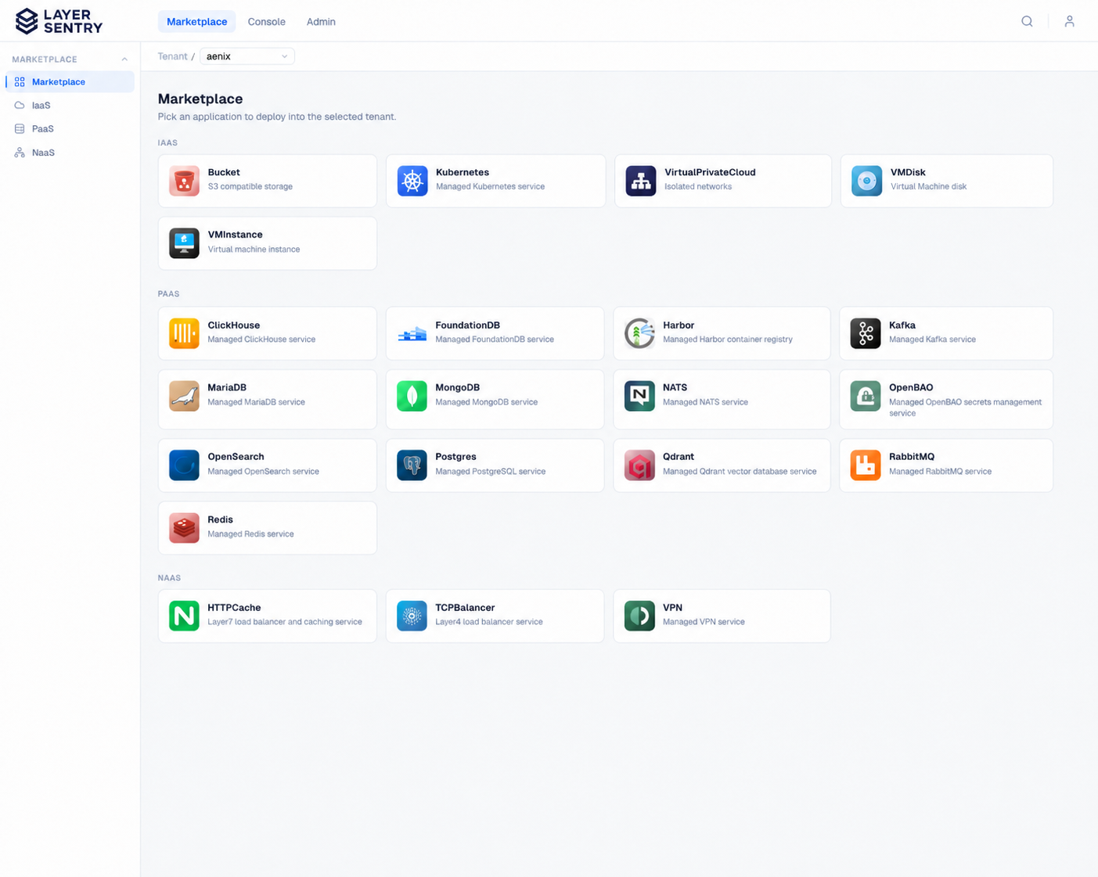Image resolution: width=1098 pixels, height=877 pixels.
Task: Click the TCPBalancer icon
Action: pyautogui.click(x=412, y=616)
